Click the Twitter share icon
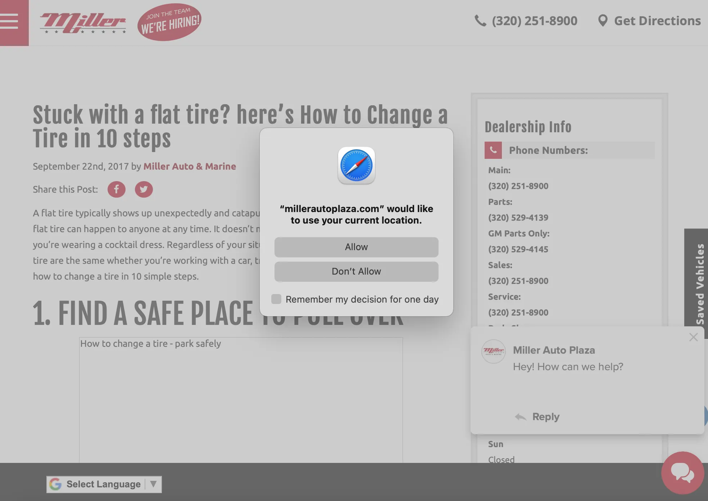Viewport: 708px width, 501px height. pyautogui.click(x=143, y=189)
